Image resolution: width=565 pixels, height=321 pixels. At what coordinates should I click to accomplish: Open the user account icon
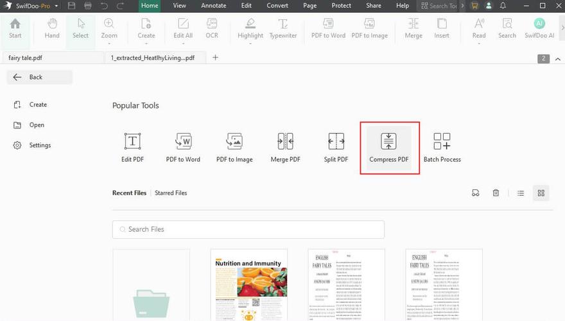[x=489, y=6]
